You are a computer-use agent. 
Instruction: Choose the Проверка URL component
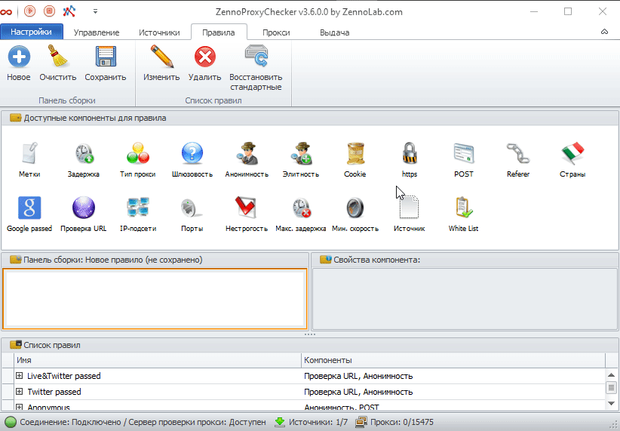coord(84,208)
